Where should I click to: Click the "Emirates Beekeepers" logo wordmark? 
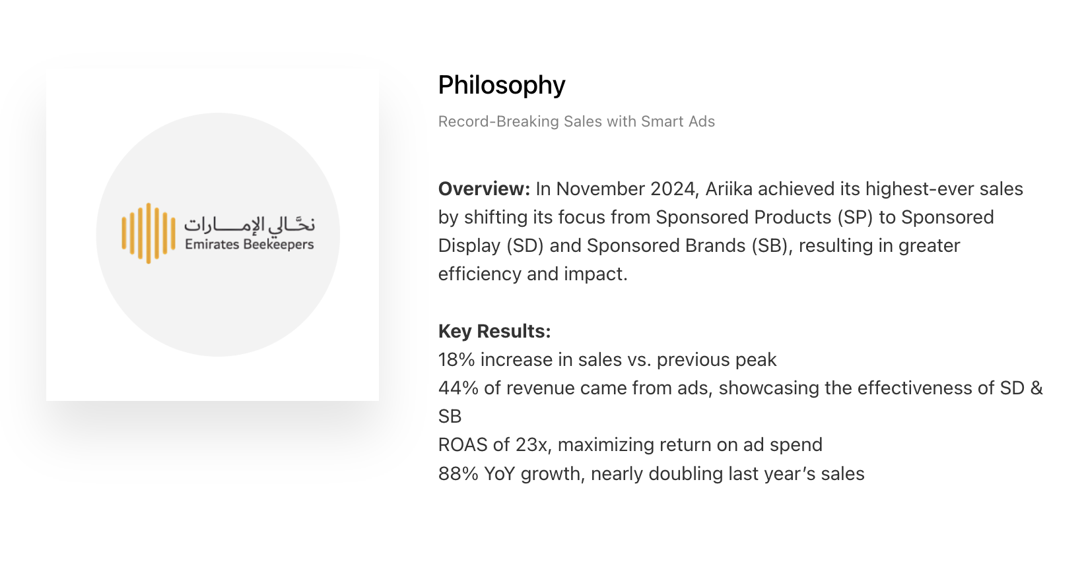point(250,245)
